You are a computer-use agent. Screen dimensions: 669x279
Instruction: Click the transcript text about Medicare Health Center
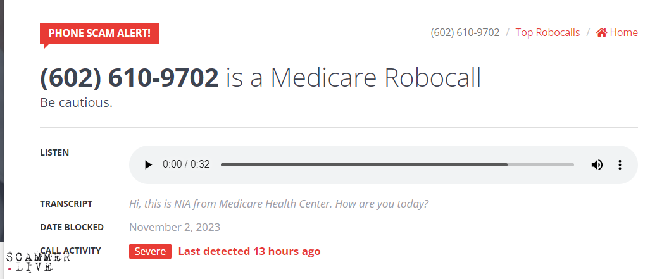[278, 204]
